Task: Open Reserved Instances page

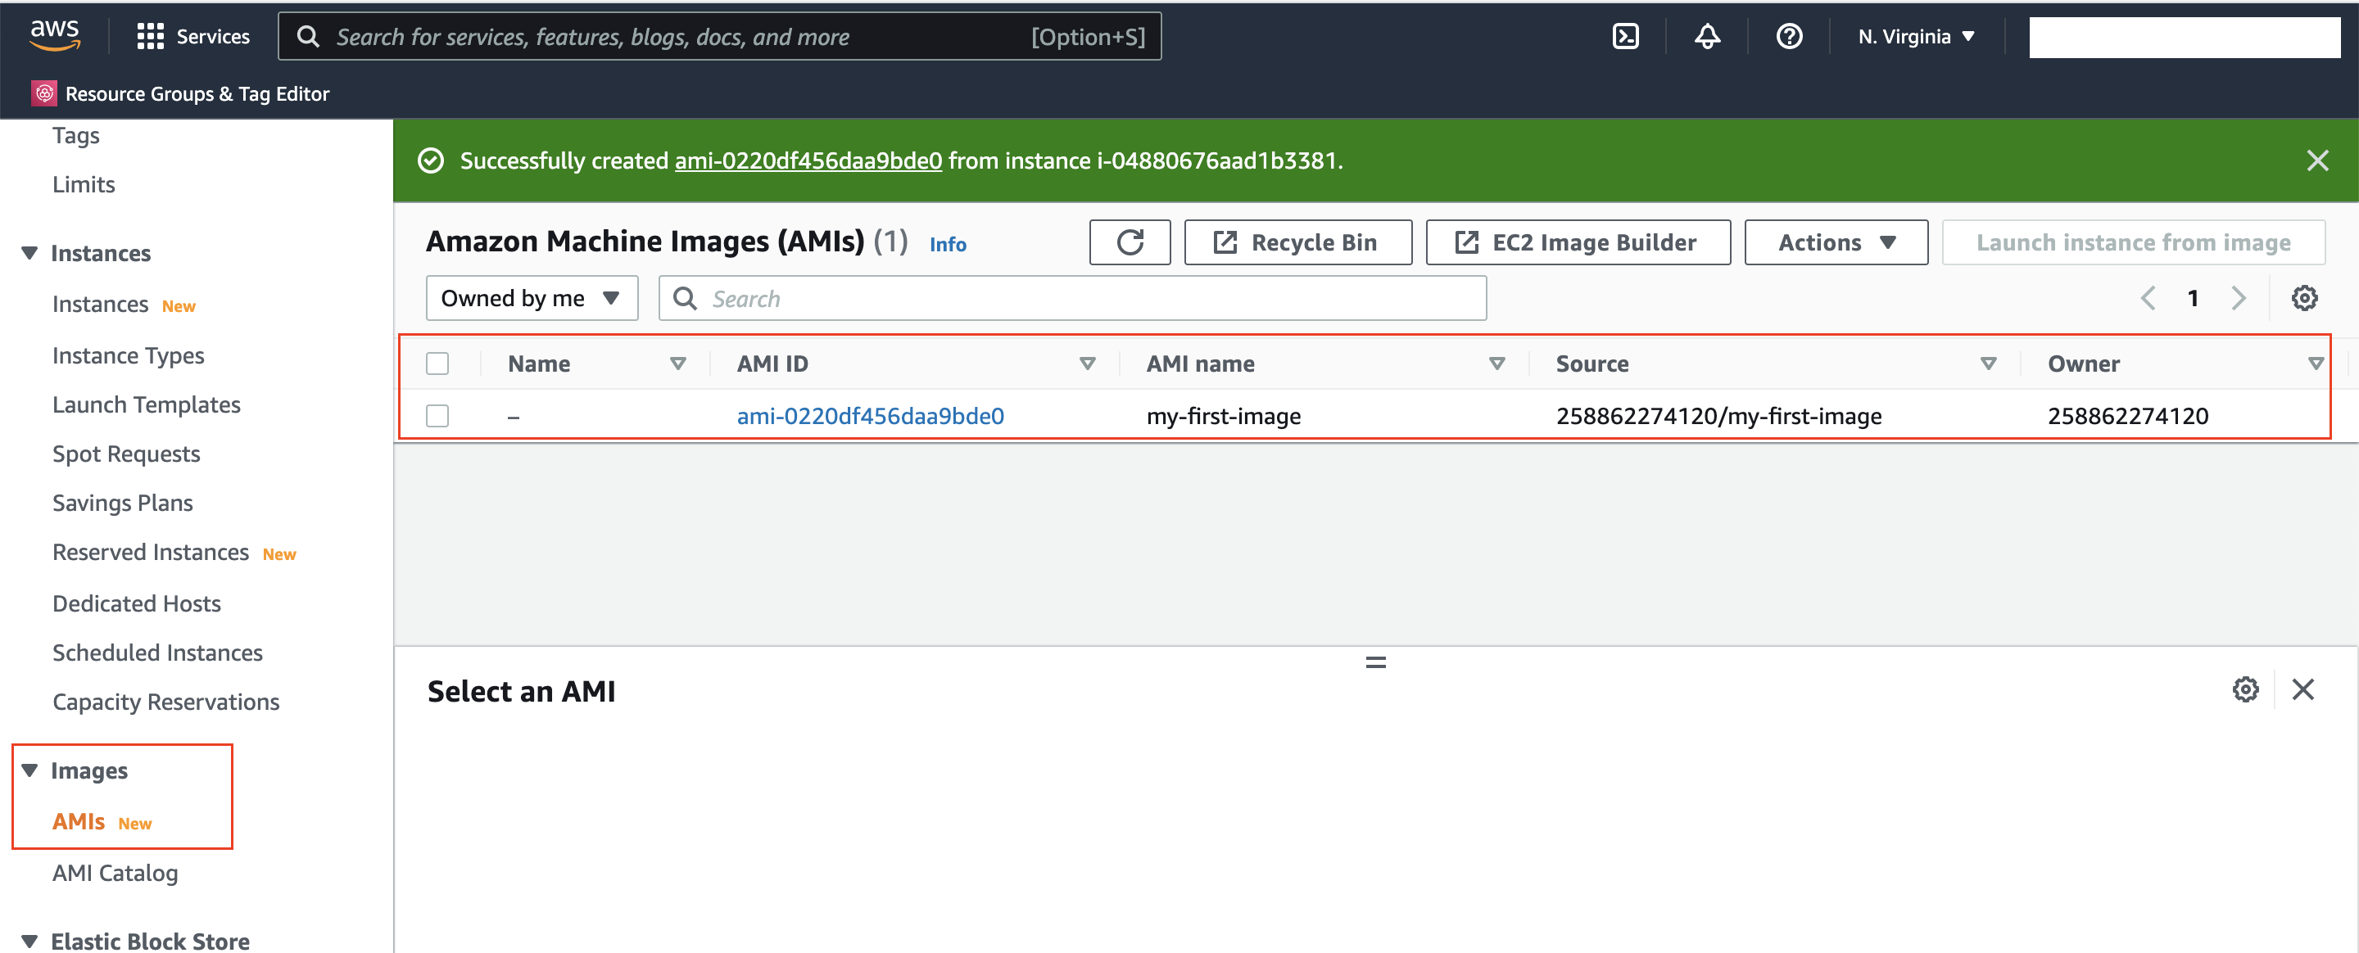Action: pyautogui.click(x=150, y=552)
